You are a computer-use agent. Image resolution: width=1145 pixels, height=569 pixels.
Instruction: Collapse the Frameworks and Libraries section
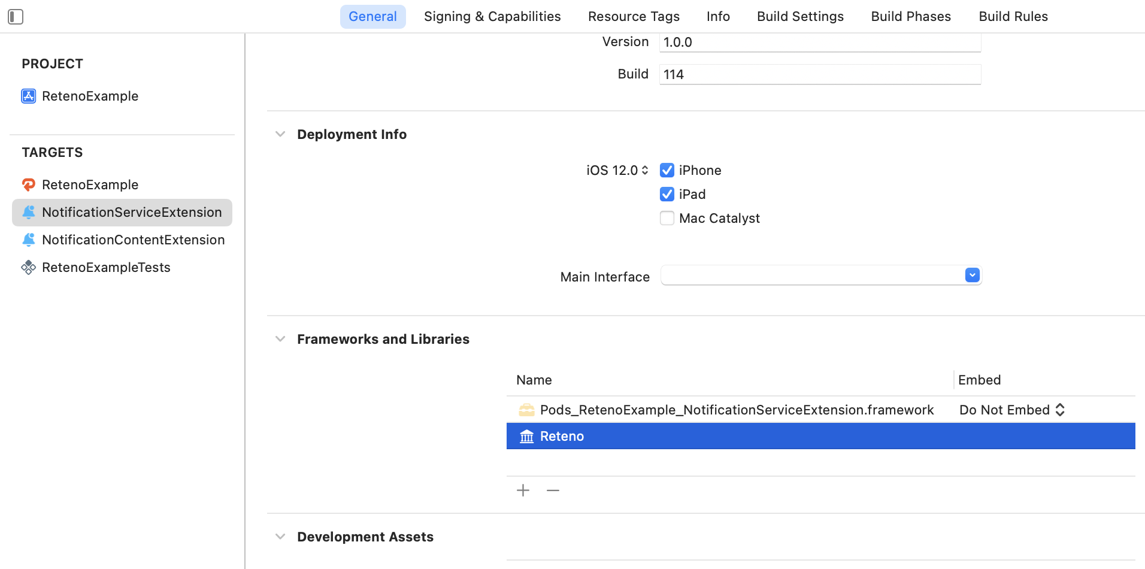[x=280, y=339]
